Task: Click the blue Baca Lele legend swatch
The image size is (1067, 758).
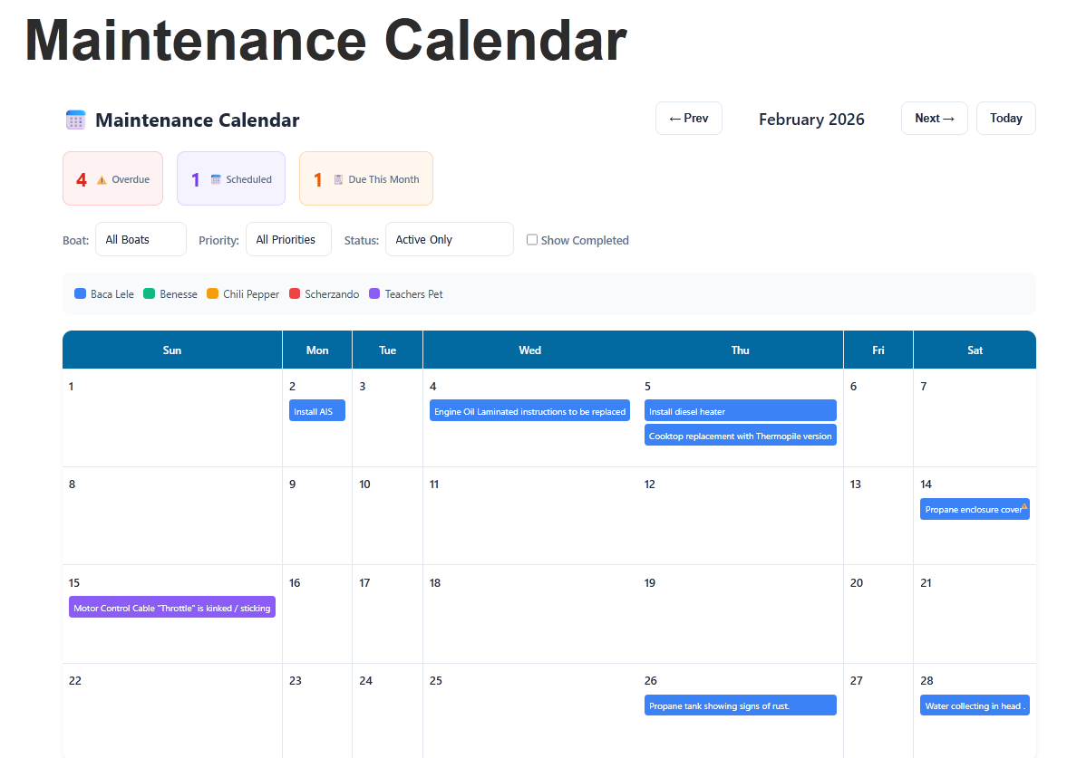Action: (81, 294)
